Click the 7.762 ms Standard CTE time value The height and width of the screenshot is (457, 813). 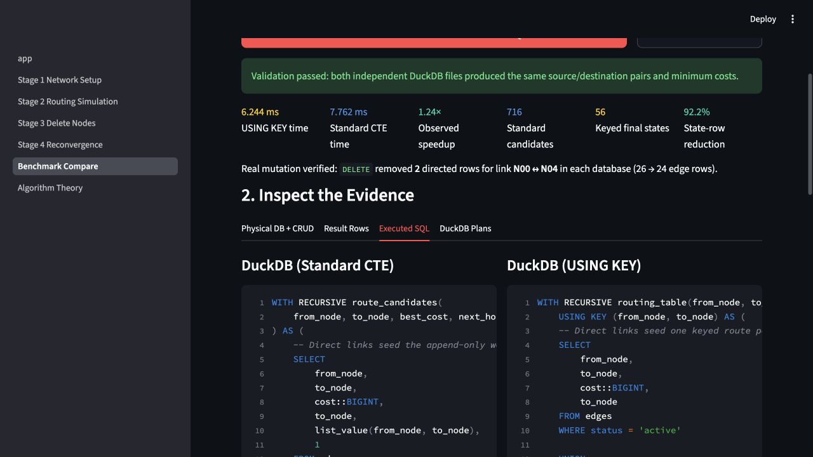pyautogui.click(x=348, y=112)
